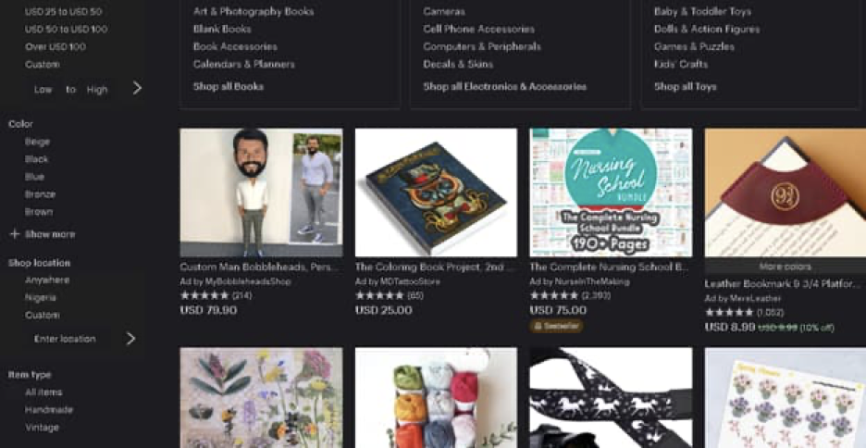
Task: Click the plus icon beside Show more colors
Action: coord(15,234)
